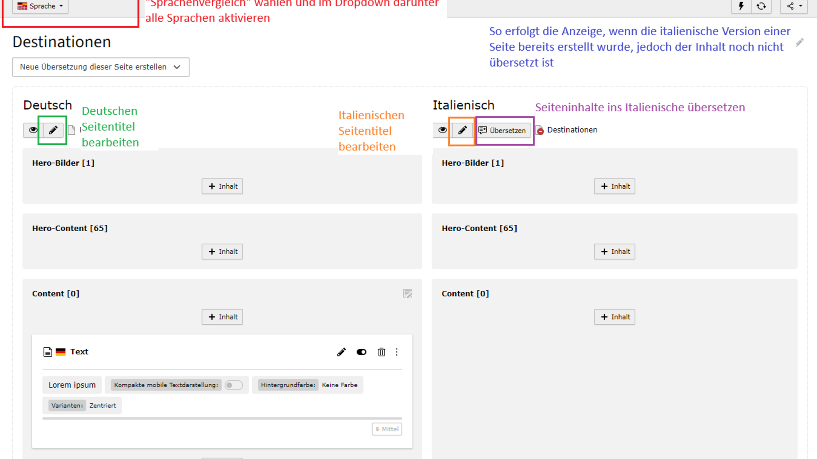Click Italian Destinationen page icon
This screenshot has width=817, height=459.
point(540,130)
